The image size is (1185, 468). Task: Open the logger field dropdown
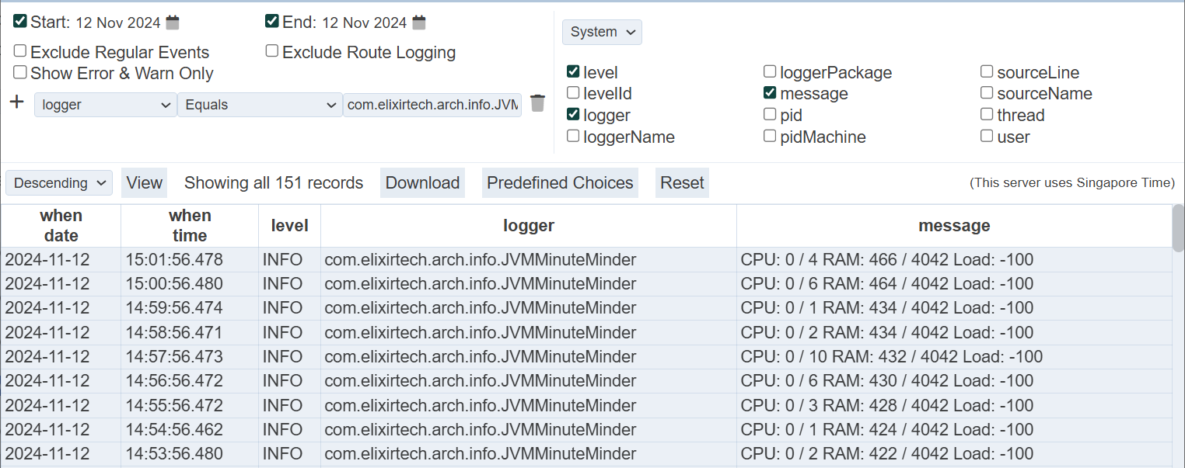click(x=105, y=105)
